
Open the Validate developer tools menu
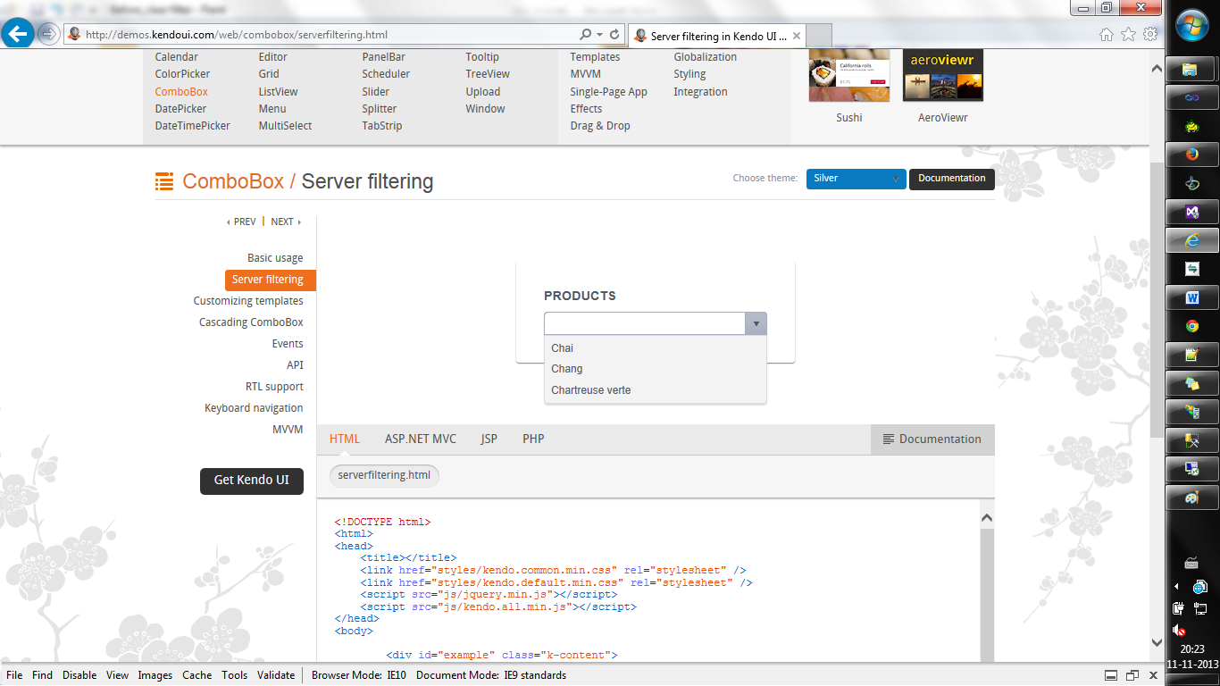pyautogui.click(x=276, y=675)
